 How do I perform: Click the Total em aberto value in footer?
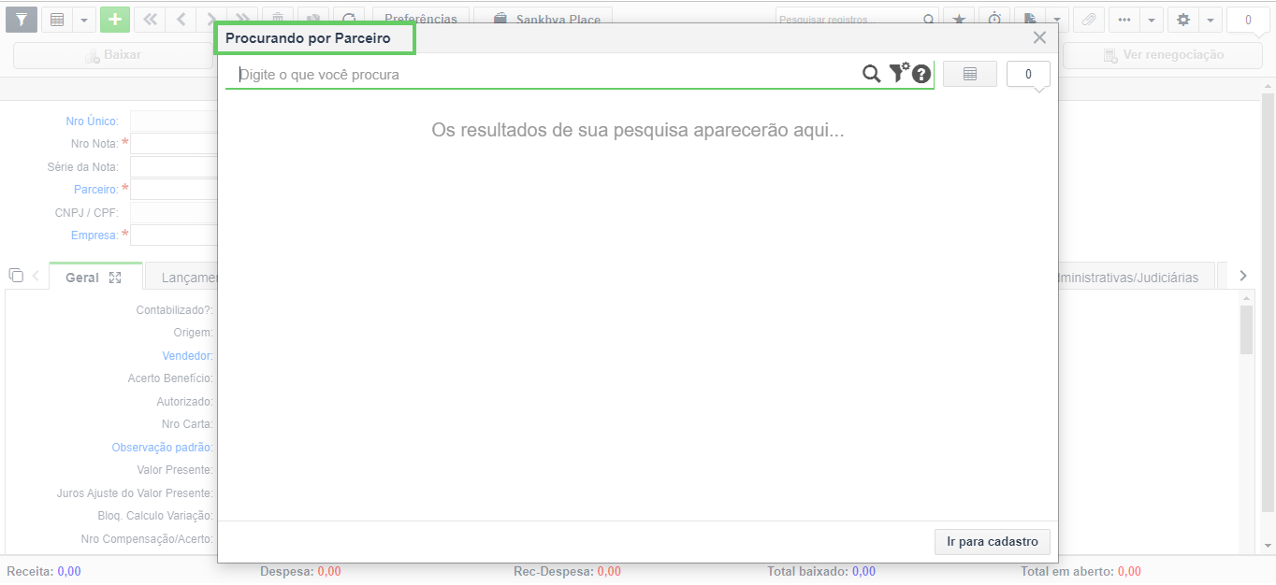pyautogui.click(x=1129, y=571)
